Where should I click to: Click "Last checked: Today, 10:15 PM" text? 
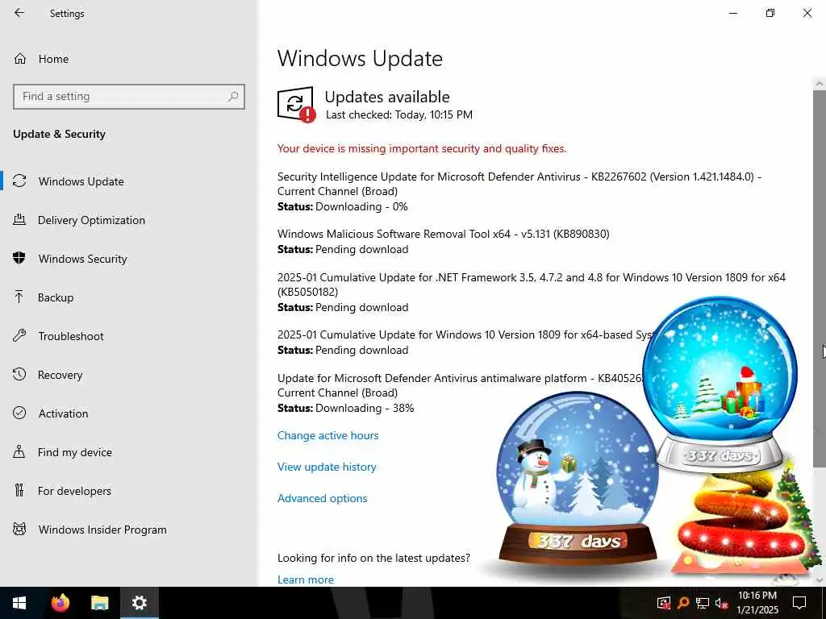[398, 114]
